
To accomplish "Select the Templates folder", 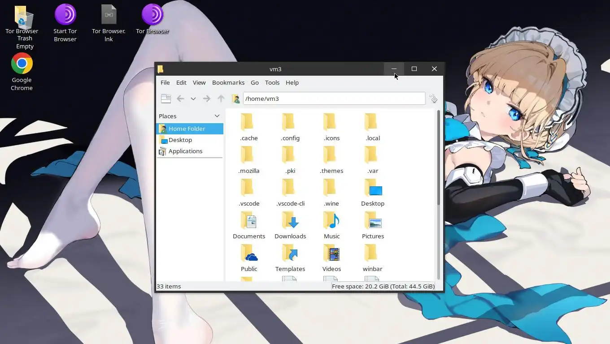I will tap(290, 258).
